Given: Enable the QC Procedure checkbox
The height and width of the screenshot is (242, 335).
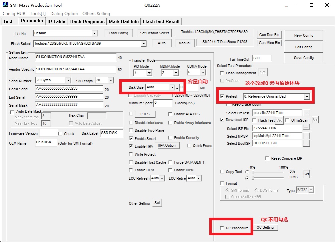Looking at the screenshot, I should point(222,228).
